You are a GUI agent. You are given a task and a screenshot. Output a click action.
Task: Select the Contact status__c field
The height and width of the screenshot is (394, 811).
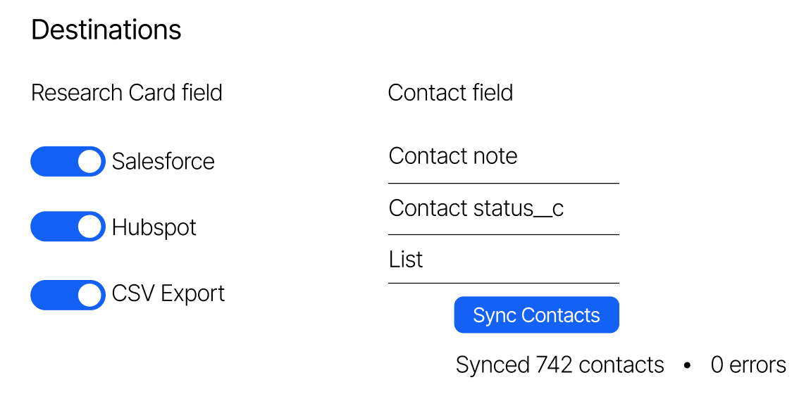503,208
